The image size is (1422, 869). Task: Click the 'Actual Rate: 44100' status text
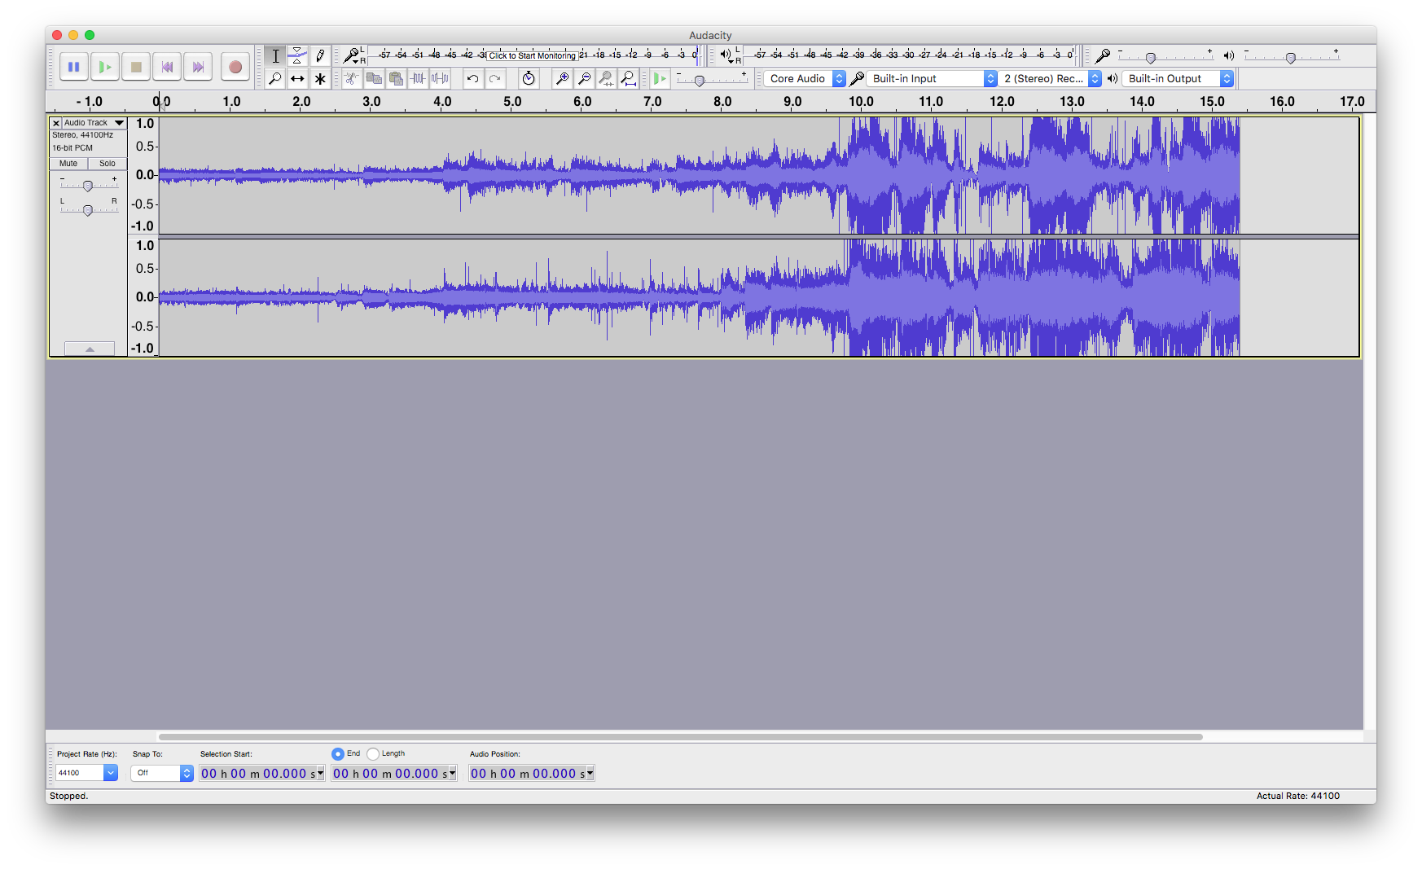pos(1298,797)
